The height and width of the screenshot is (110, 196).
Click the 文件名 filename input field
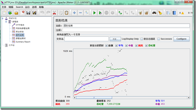[x=86, y=39]
